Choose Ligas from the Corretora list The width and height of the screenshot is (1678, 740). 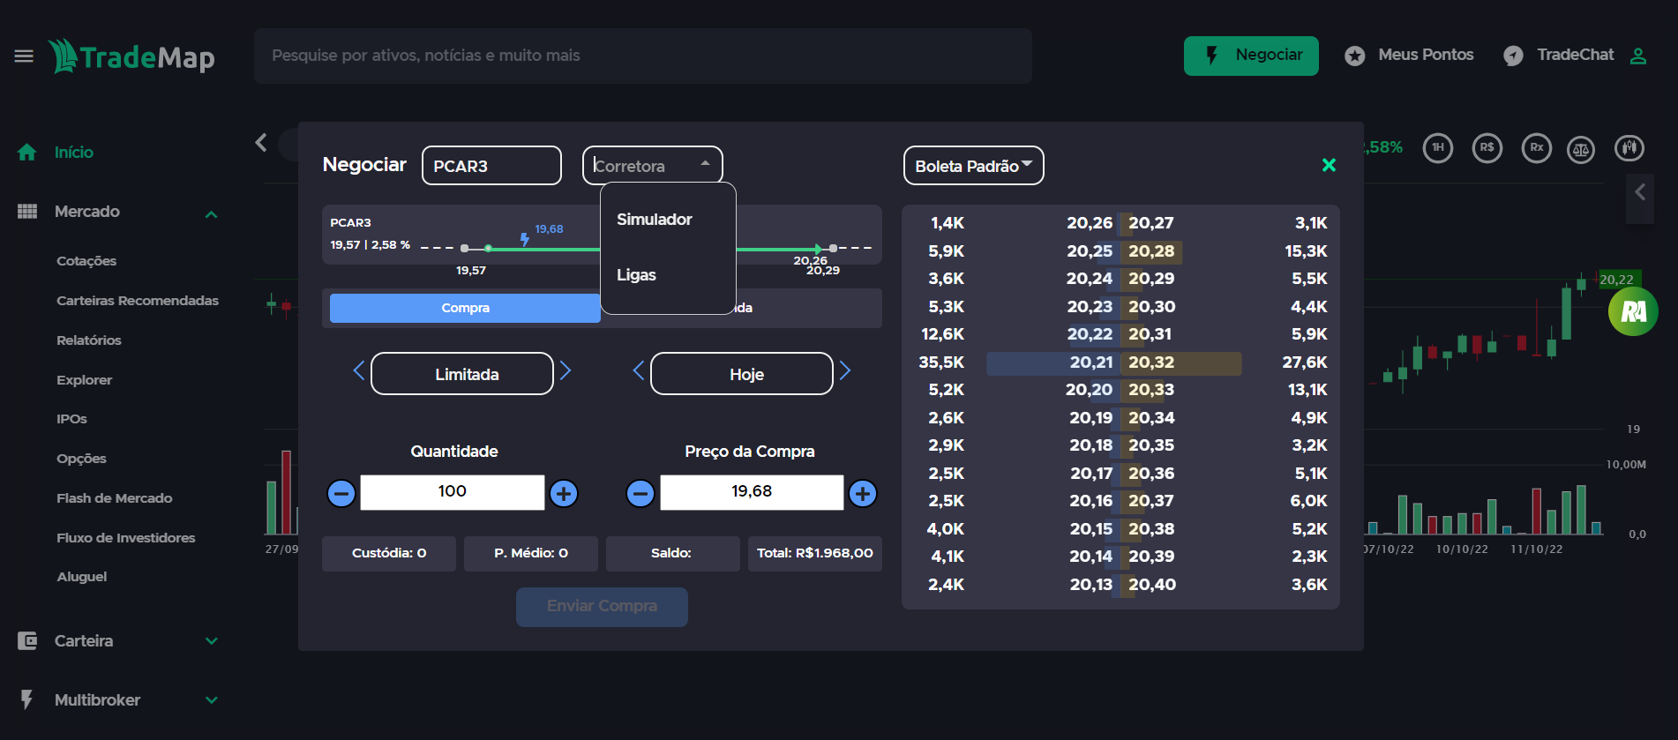(636, 275)
